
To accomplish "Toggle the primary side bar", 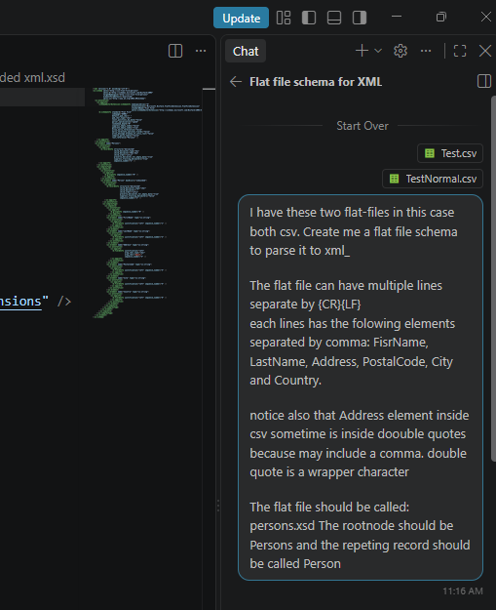I will tap(309, 18).
